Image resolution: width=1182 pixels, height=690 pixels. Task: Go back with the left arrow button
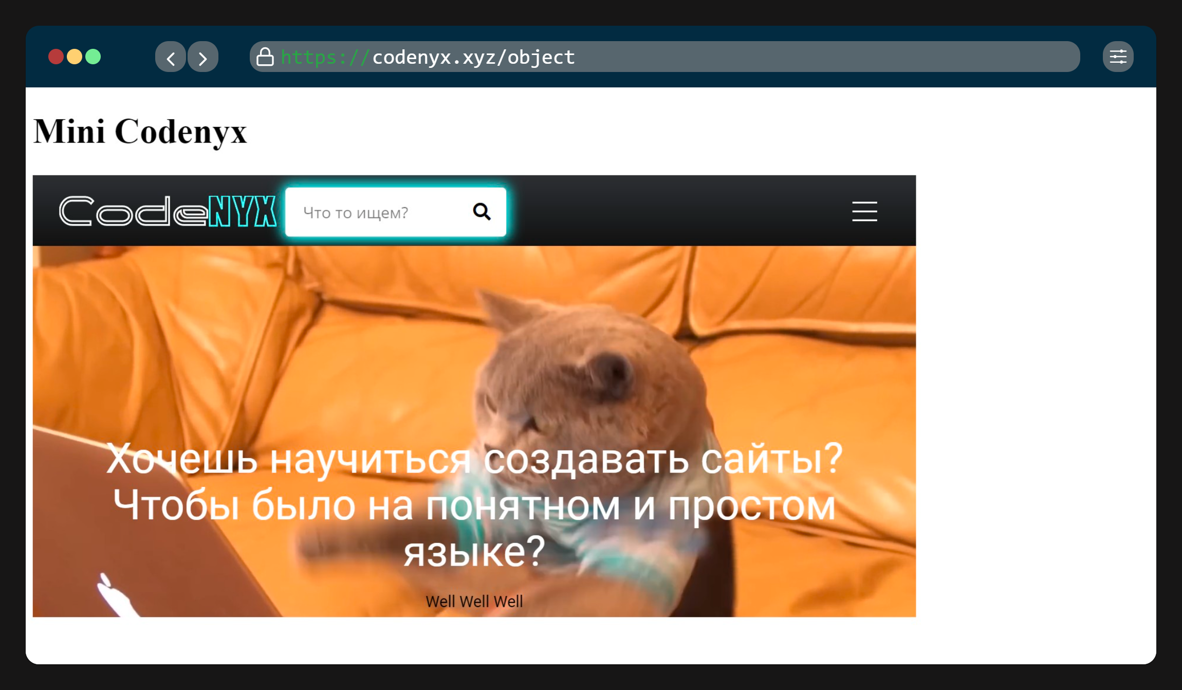tap(170, 57)
